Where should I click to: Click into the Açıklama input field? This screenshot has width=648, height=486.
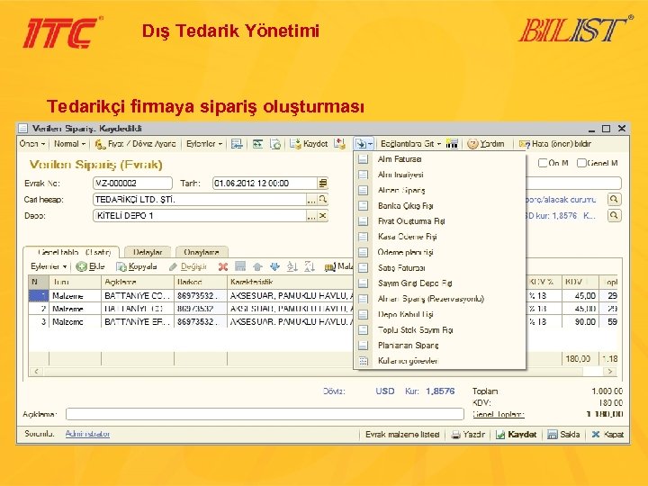pyautogui.click(x=265, y=414)
